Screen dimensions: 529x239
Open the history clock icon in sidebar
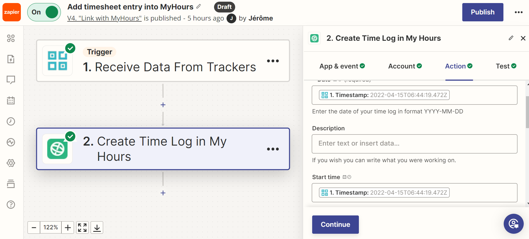[x=11, y=121]
